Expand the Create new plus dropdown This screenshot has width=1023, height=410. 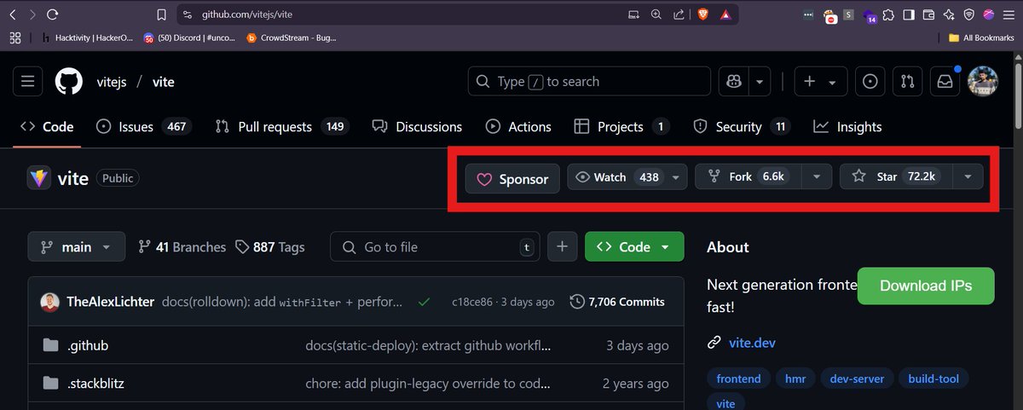(x=821, y=82)
